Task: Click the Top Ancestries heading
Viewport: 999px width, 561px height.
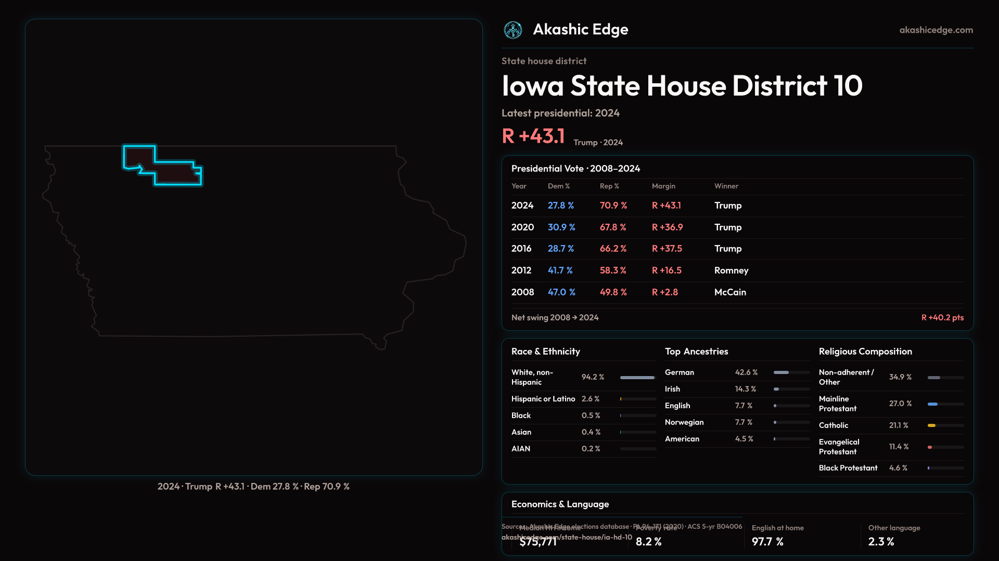Action: click(696, 352)
